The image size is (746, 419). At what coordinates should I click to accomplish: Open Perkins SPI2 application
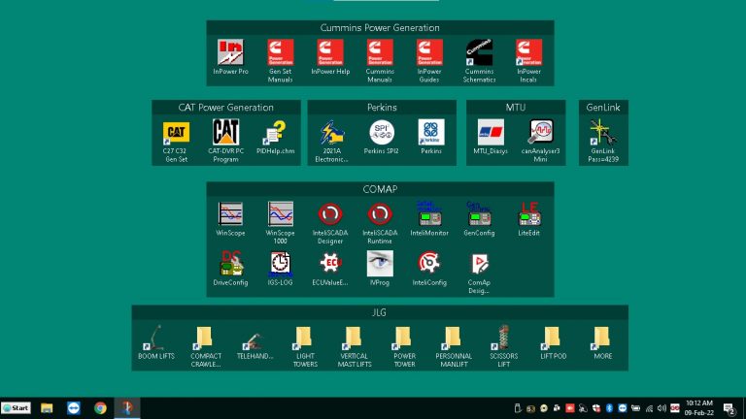(x=382, y=132)
